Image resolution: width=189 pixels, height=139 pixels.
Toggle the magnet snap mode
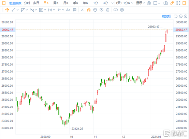[89, 10]
